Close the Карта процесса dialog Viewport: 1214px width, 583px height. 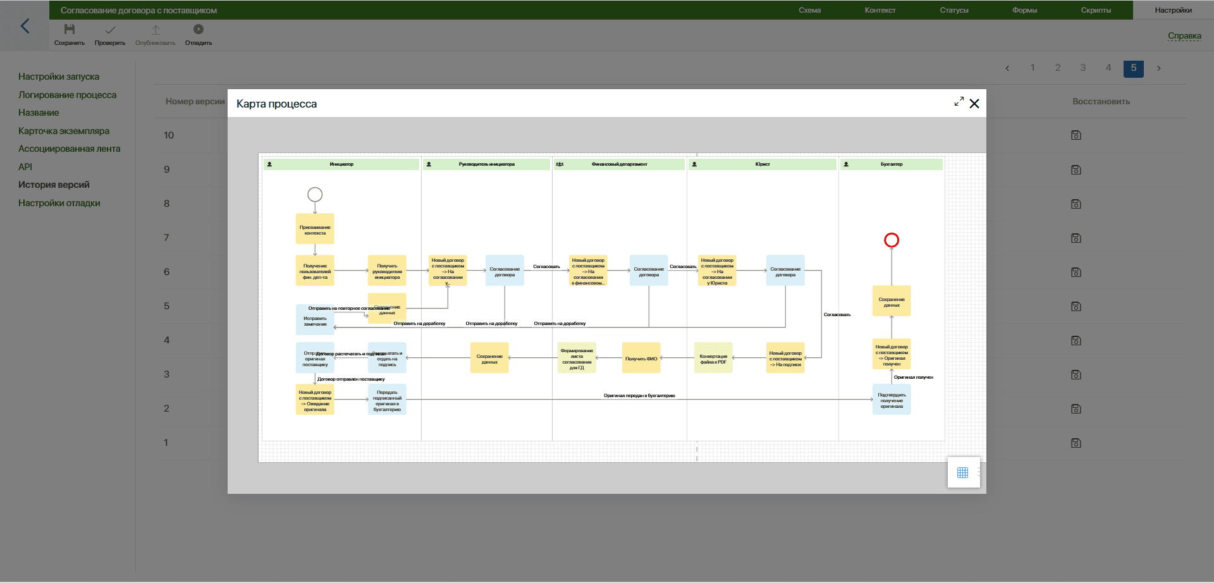pos(974,104)
